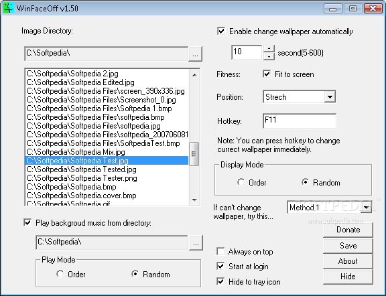Toggle the Always on top checkbox

click(x=220, y=251)
